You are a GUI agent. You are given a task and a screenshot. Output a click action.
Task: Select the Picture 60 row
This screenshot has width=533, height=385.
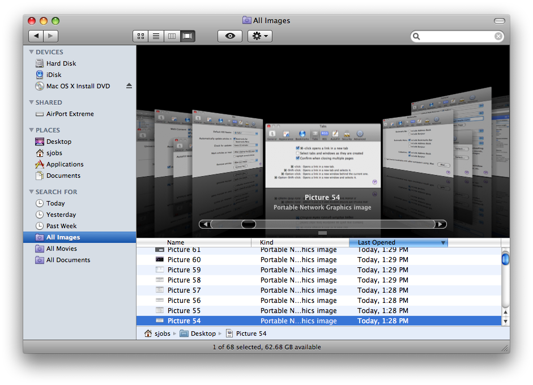[319, 260]
